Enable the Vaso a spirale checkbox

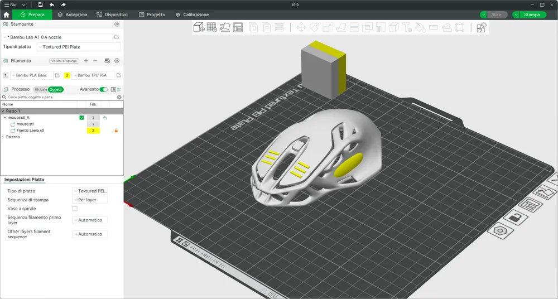pyautogui.click(x=75, y=209)
